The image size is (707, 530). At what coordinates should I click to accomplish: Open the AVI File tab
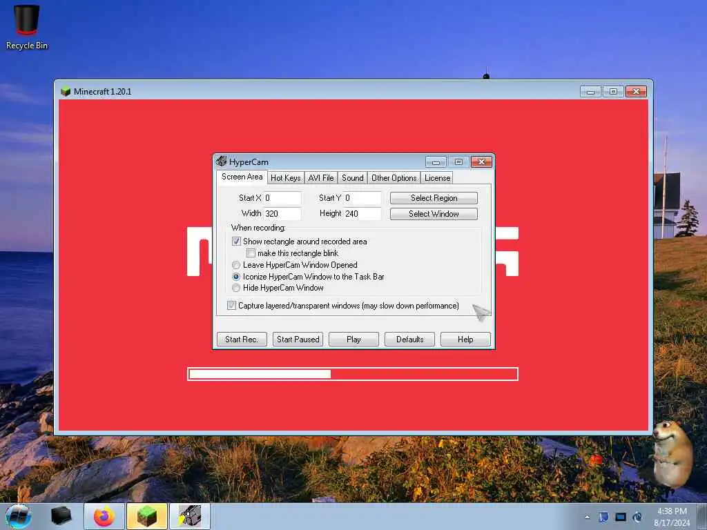pos(321,178)
